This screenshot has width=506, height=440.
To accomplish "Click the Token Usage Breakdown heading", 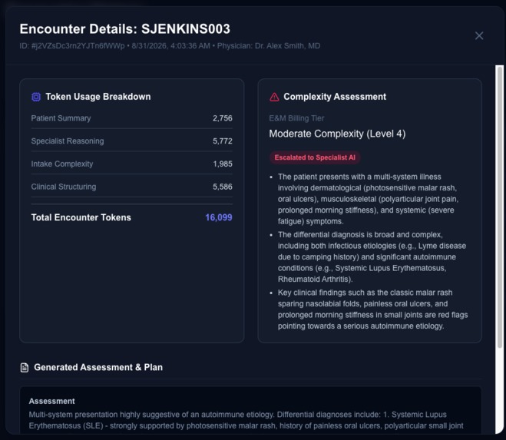I will pyautogui.click(x=98, y=97).
